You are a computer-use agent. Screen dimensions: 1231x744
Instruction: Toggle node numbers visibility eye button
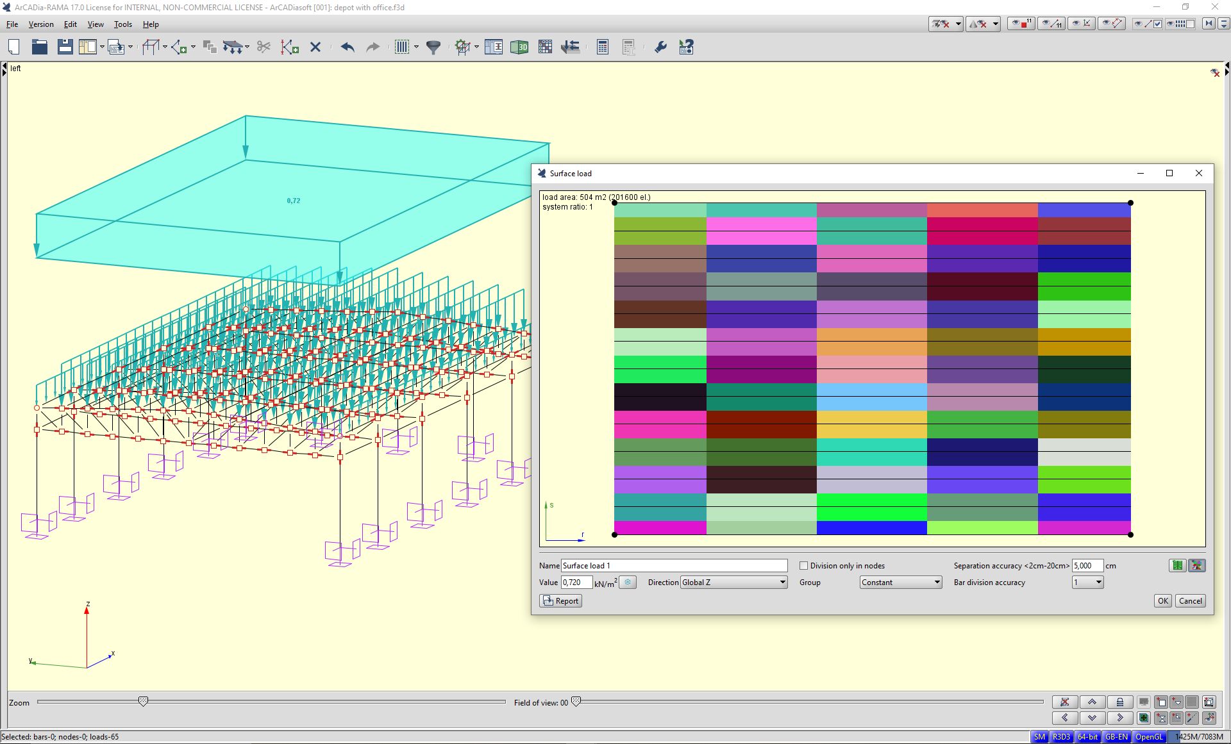[1021, 24]
